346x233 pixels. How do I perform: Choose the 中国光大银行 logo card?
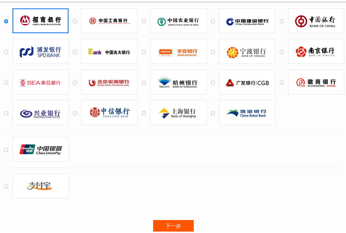[109, 51]
